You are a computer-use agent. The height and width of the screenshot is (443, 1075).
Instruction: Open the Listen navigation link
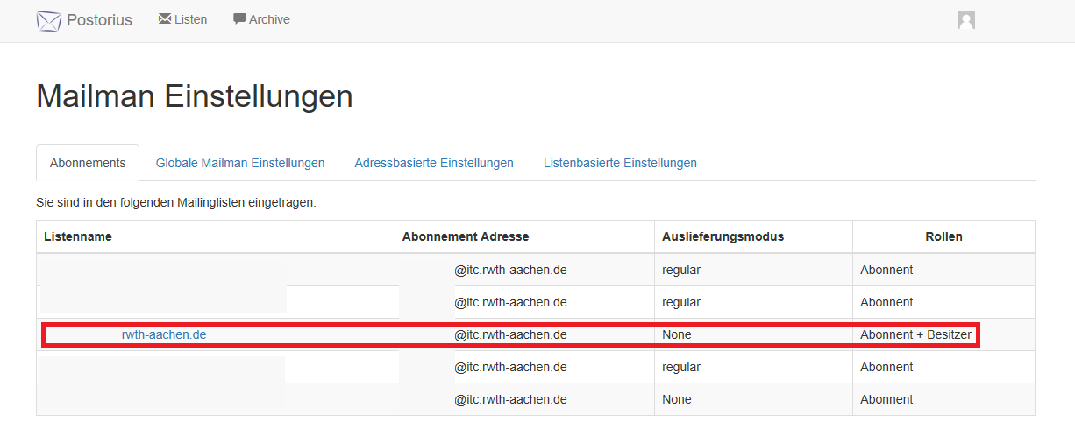tap(190, 19)
